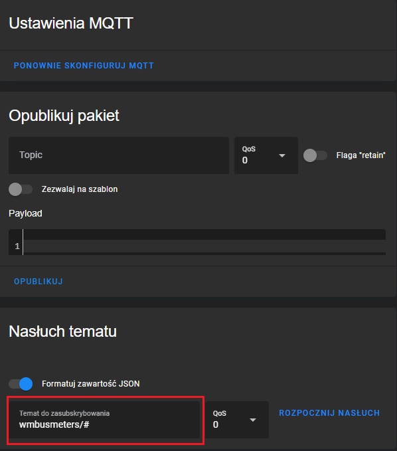Viewport: 397px width, 451px height.
Task: Click the Flaga 'retain' label text
Action: tap(360, 155)
